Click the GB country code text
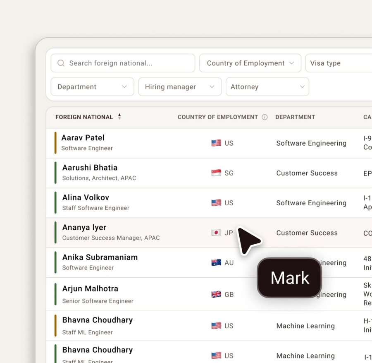This screenshot has height=363, width=372. [x=229, y=295]
